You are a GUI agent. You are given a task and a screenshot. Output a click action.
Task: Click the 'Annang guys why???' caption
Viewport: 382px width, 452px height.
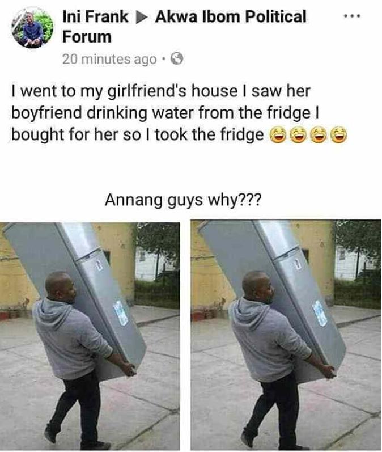click(183, 200)
